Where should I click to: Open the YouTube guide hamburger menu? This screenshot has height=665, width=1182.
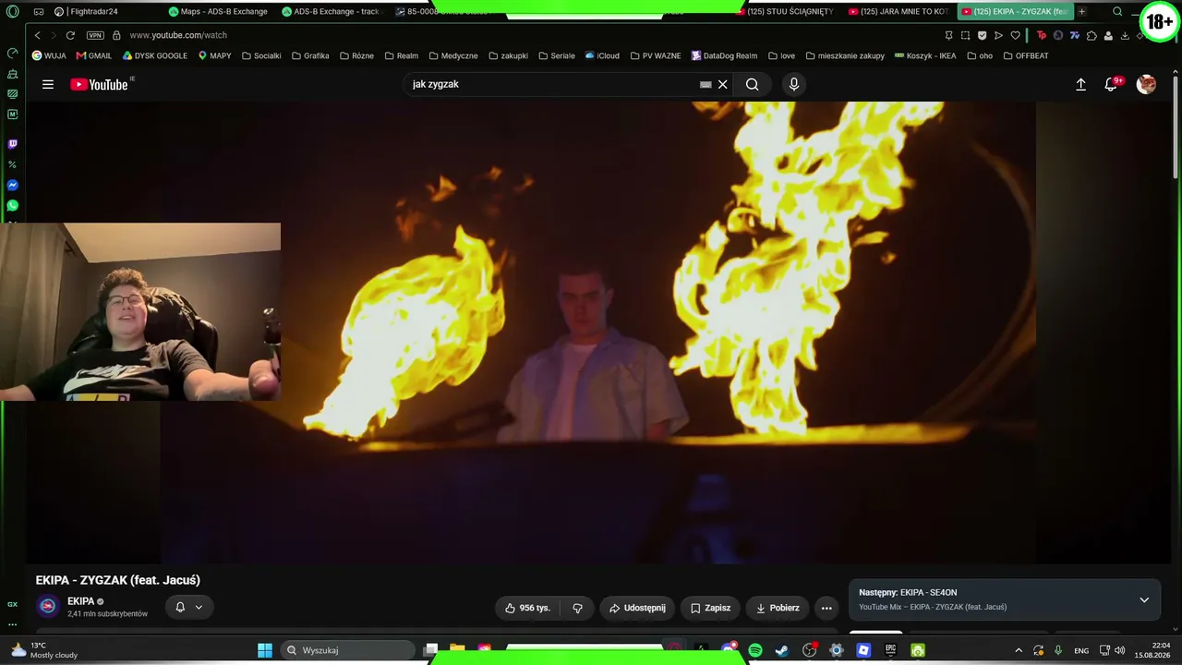pyautogui.click(x=48, y=84)
